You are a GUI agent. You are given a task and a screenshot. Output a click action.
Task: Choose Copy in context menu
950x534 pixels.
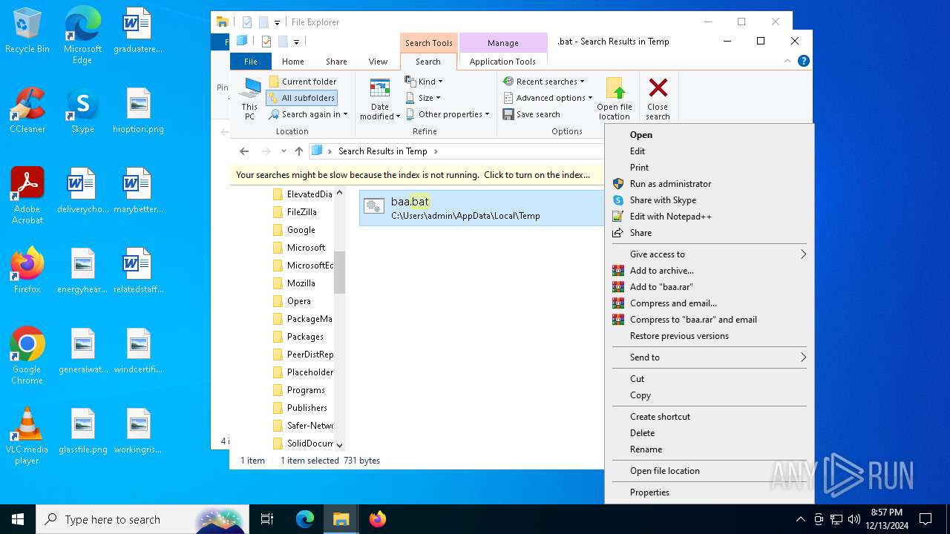(709, 395)
